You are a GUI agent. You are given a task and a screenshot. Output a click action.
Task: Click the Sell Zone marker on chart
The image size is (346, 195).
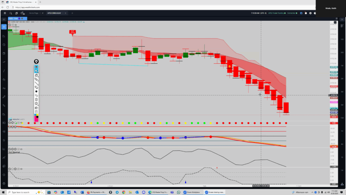72,32
